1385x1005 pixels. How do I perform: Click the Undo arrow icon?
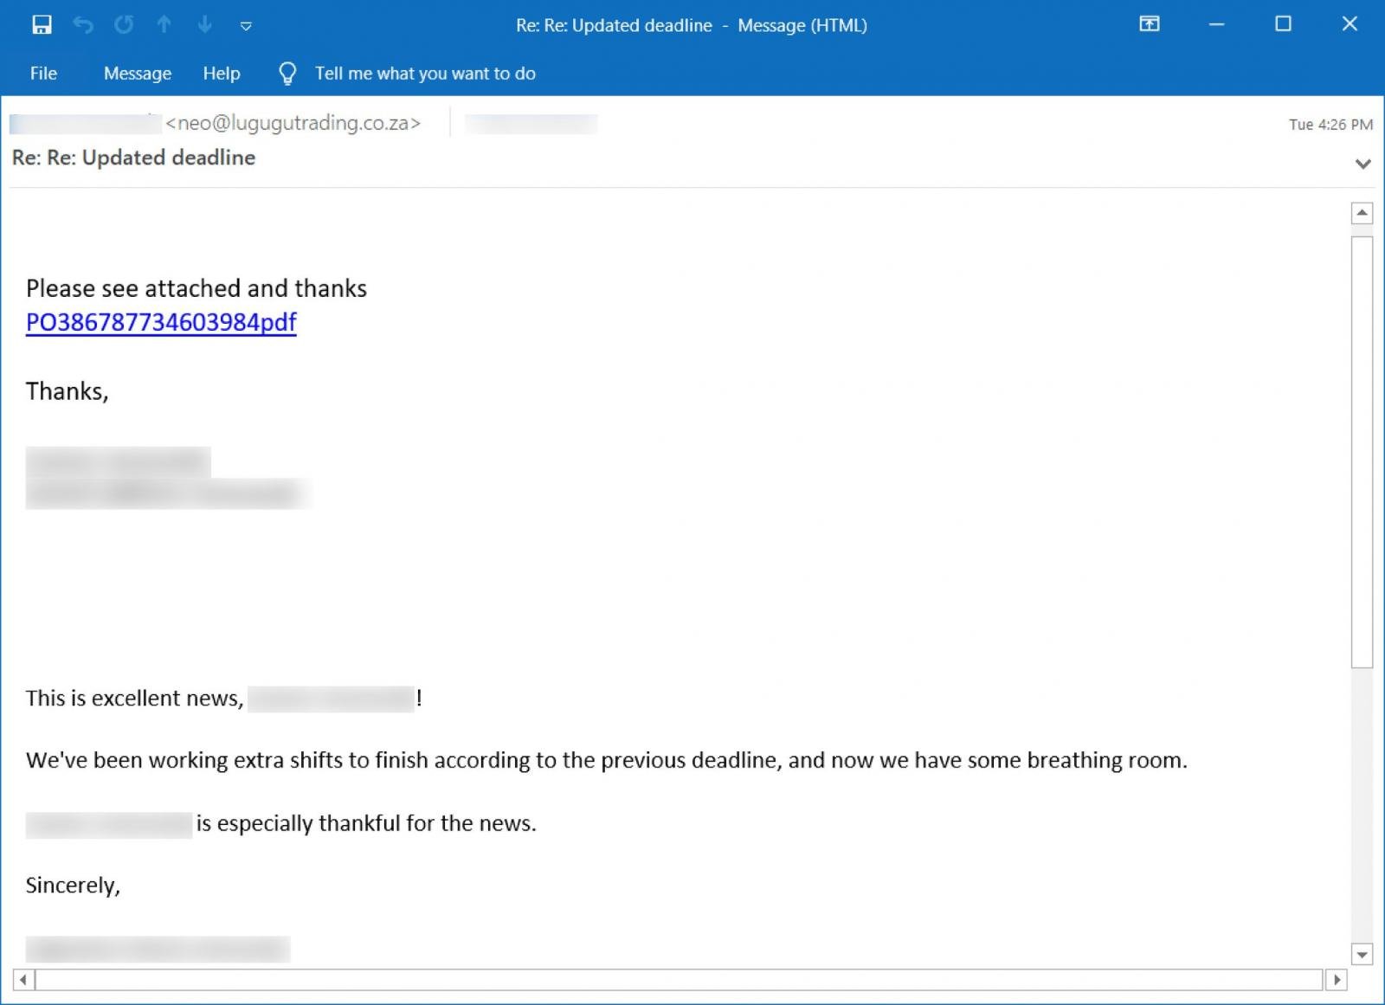83,24
